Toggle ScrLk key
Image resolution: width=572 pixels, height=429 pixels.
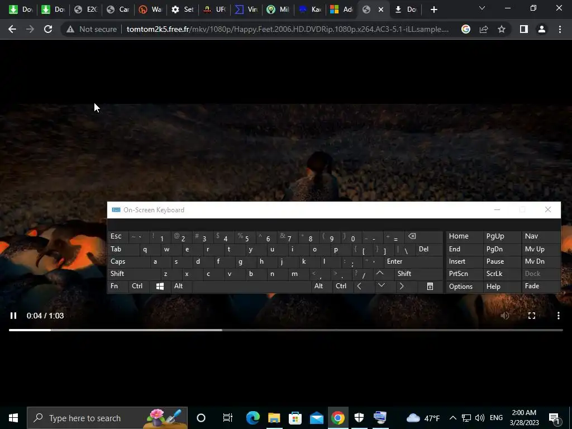click(x=502, y=274)
